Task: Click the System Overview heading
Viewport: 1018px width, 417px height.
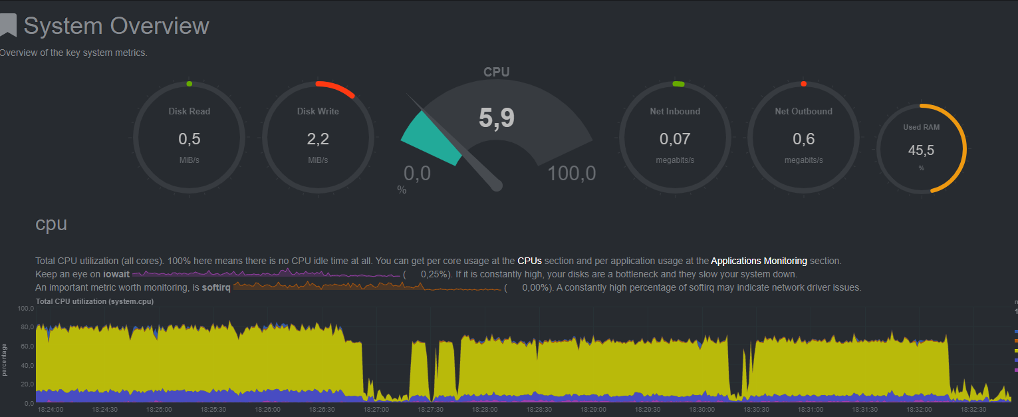Action: coord(116,26)
